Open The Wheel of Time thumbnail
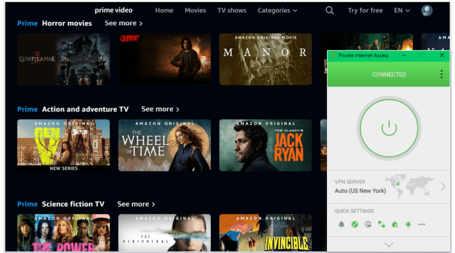The width and height of the screenshot is (455, 253). pos(165,145)
